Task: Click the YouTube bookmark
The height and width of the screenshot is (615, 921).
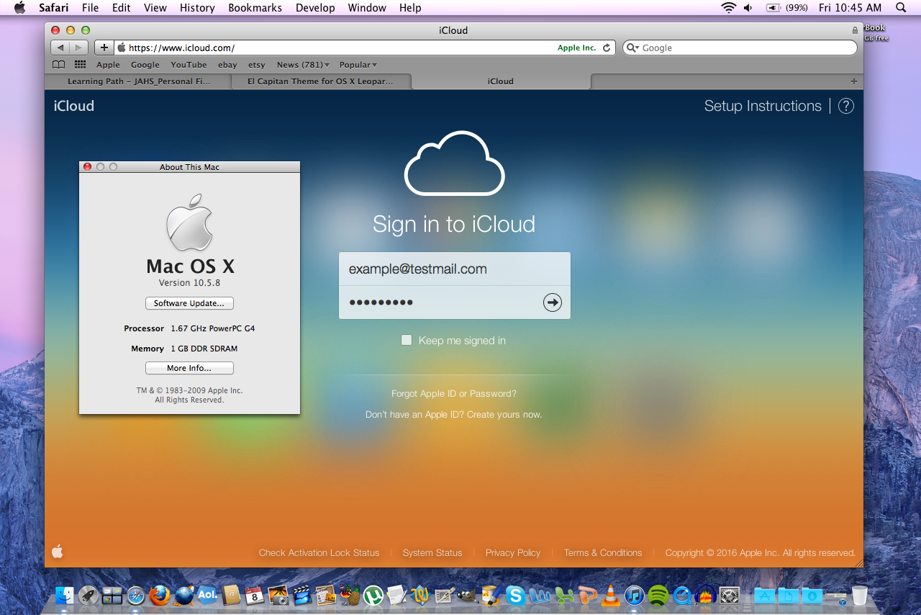Action: 189,65
